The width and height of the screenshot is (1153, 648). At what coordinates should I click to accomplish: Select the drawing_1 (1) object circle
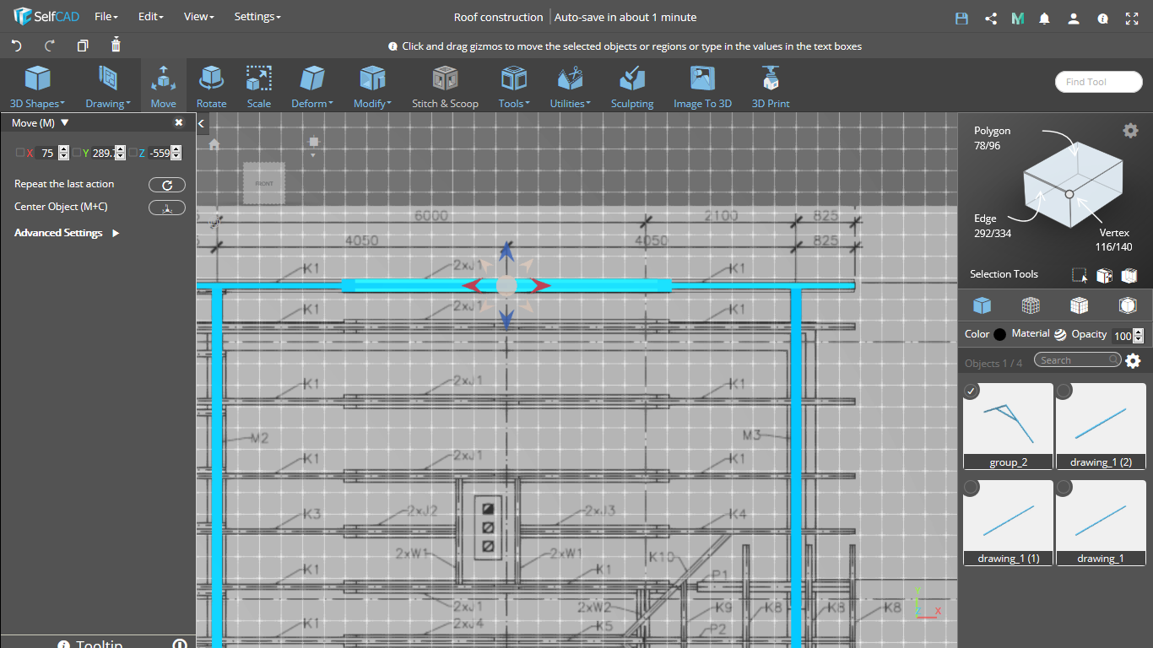[x=972, y=488]
